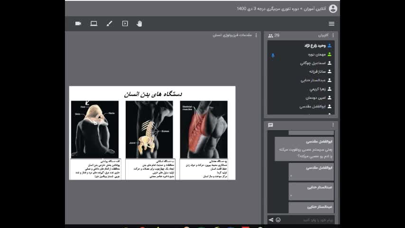Select participant مهمان دوره
This screenshot has height=228, width=405.
coord(315,55)
